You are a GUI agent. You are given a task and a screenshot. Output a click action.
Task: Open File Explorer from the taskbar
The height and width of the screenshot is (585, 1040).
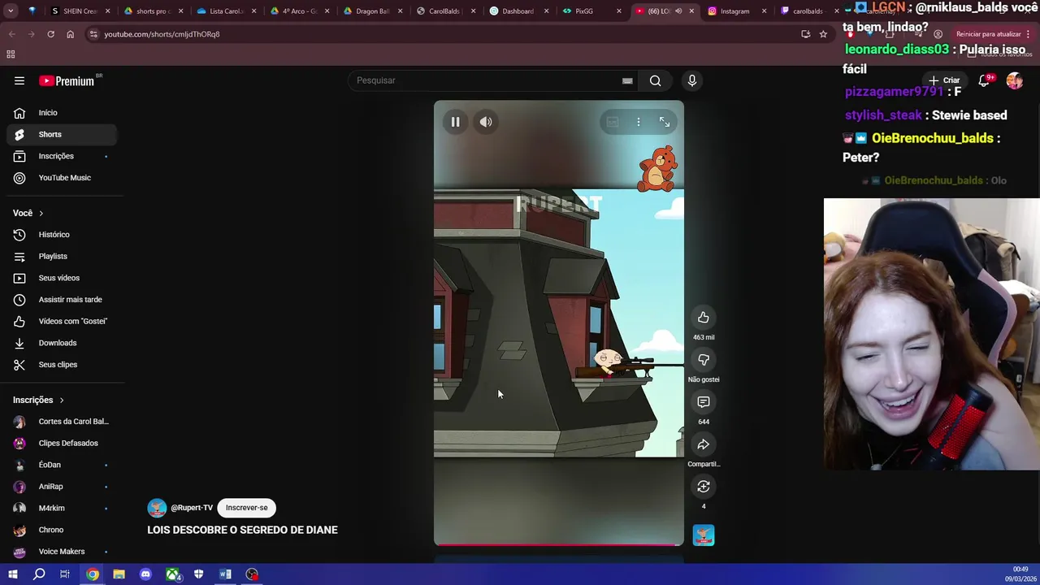(119, 574)
